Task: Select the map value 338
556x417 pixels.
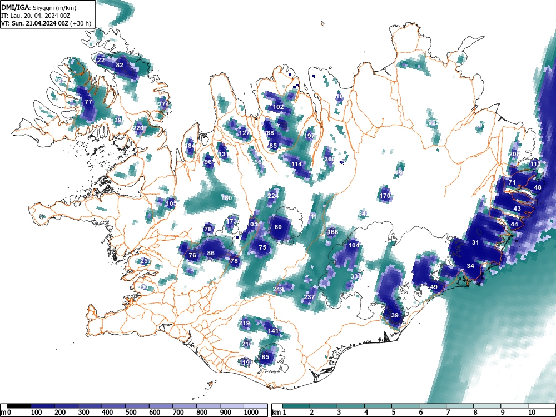Action: [356, 276]
